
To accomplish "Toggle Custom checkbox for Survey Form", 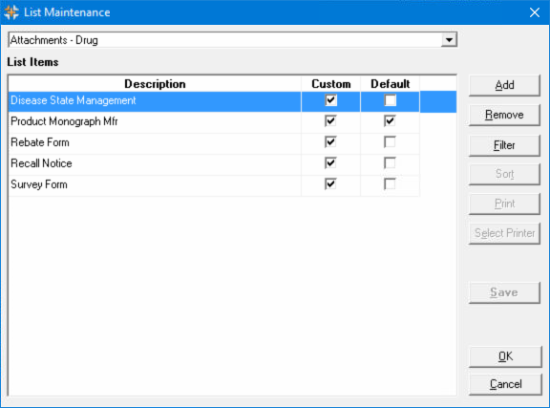I will tap(330, 184).
